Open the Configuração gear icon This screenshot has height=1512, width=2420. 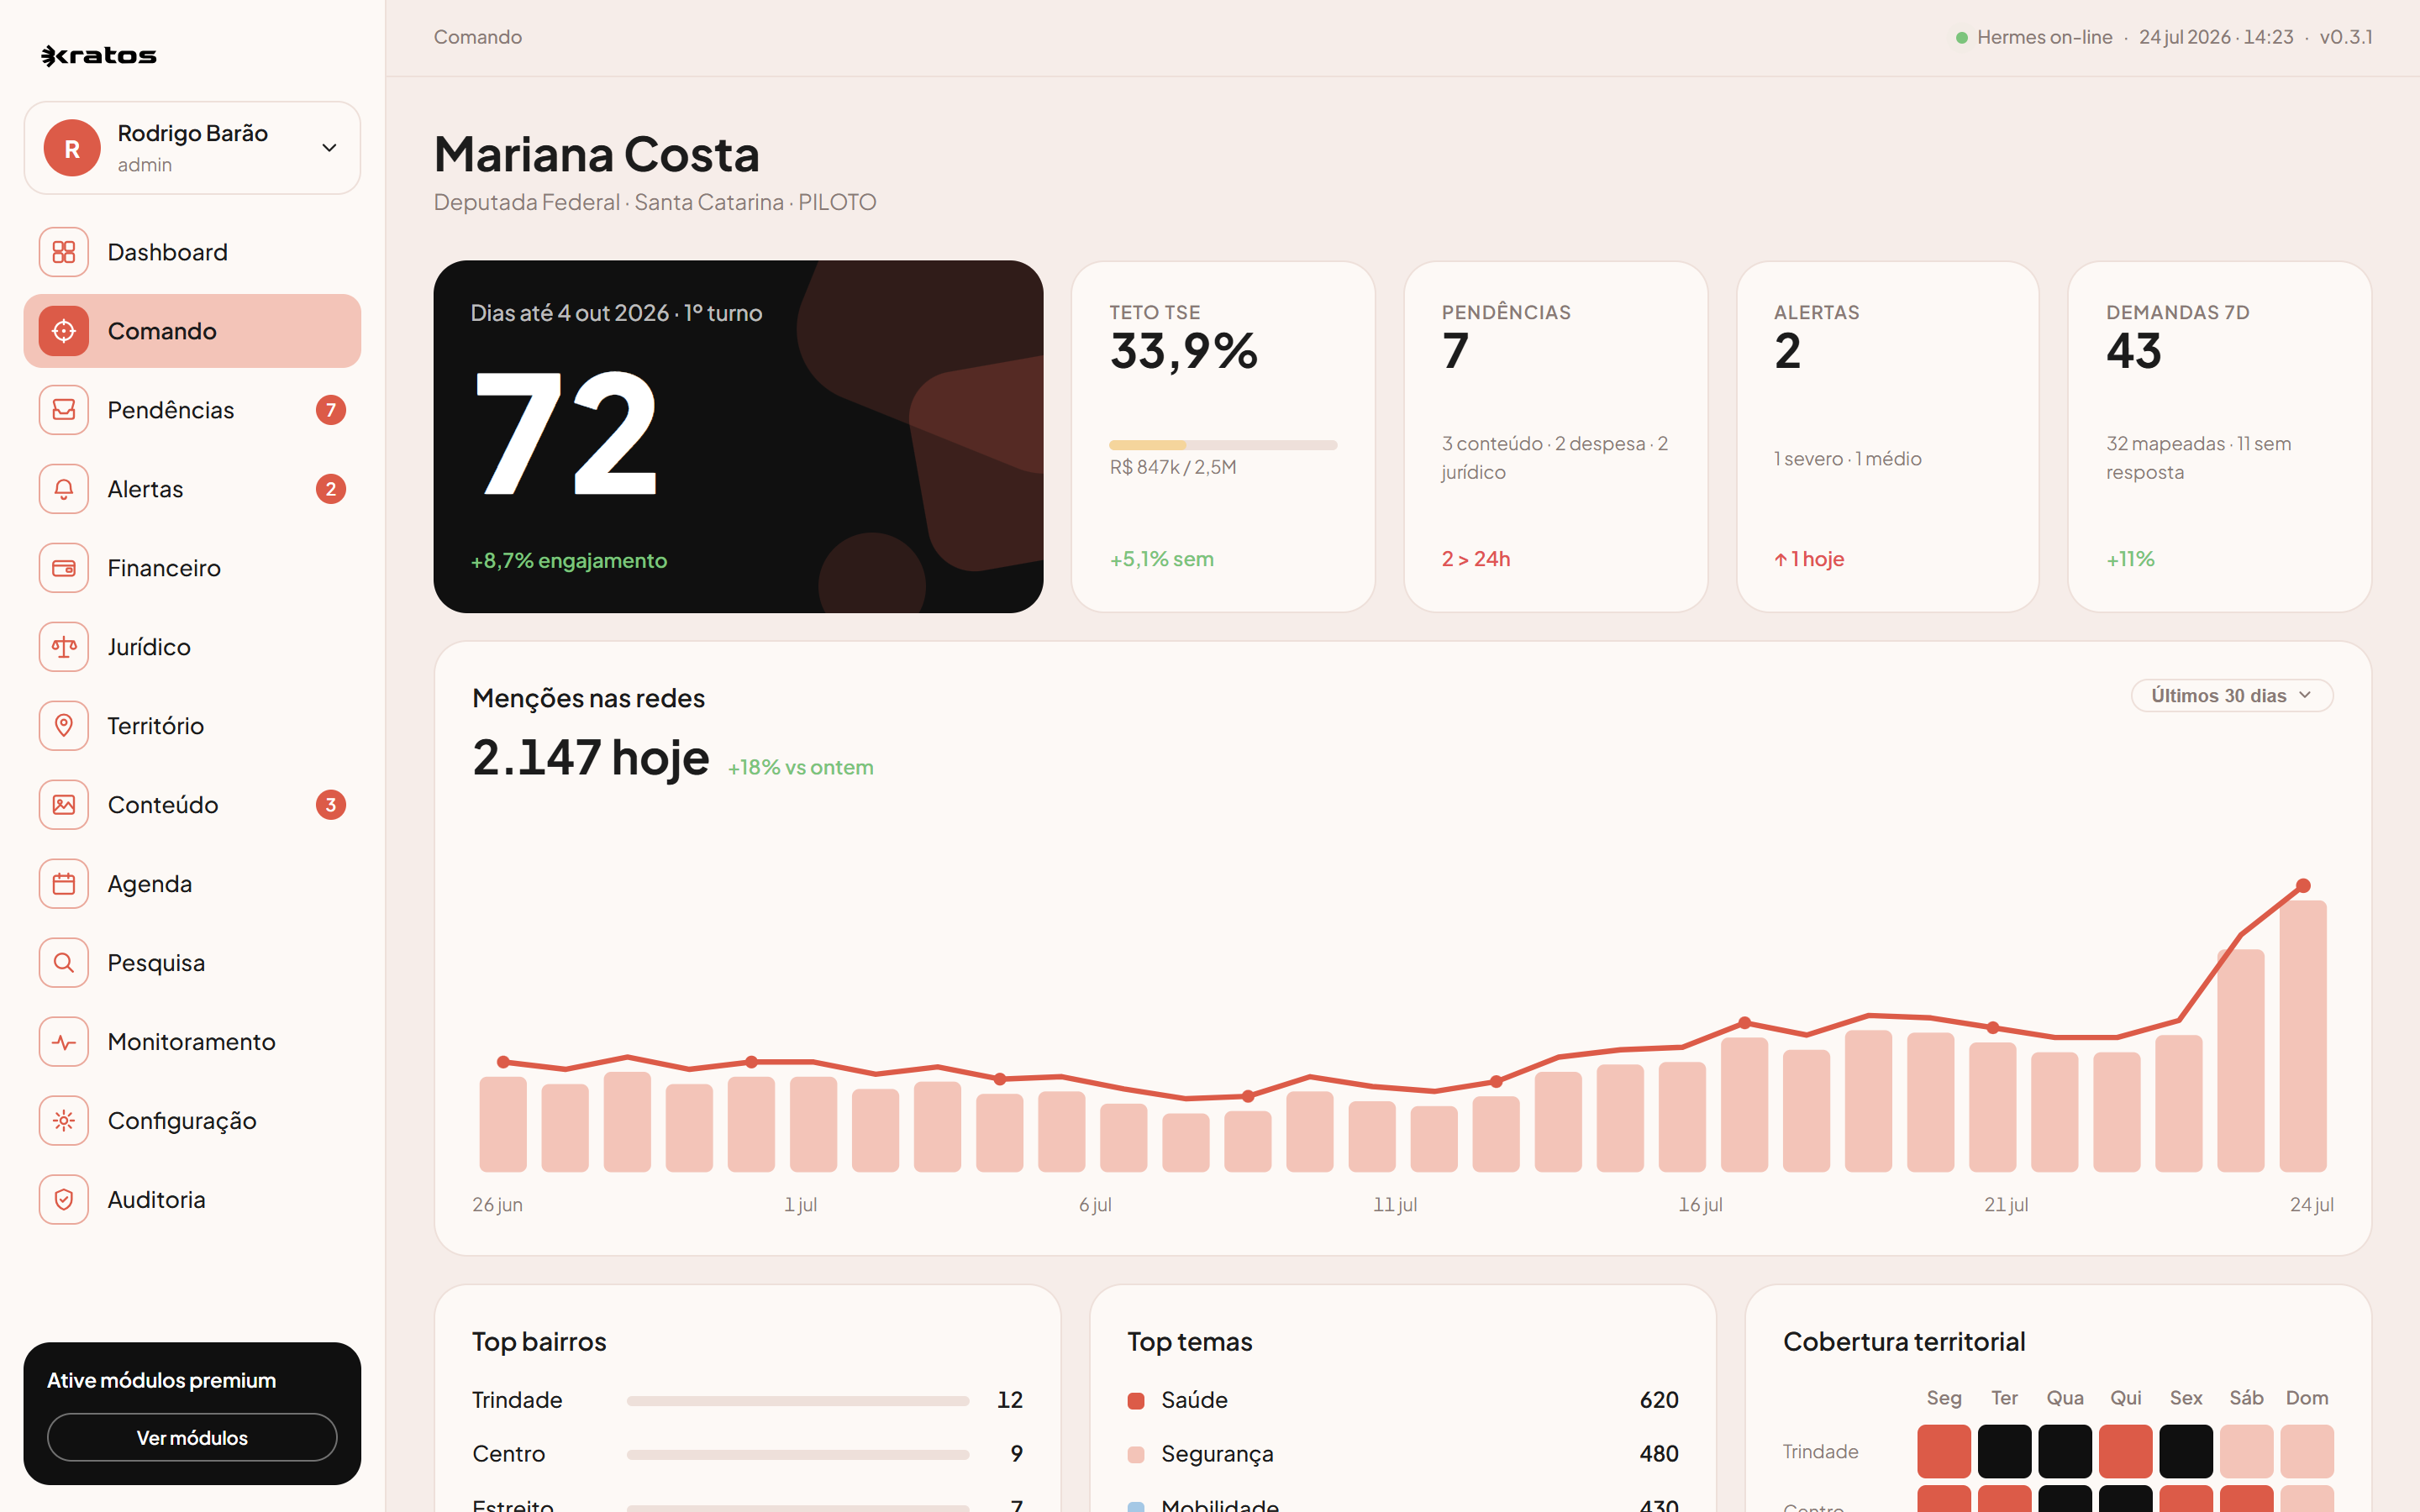tap(64, 1121)
